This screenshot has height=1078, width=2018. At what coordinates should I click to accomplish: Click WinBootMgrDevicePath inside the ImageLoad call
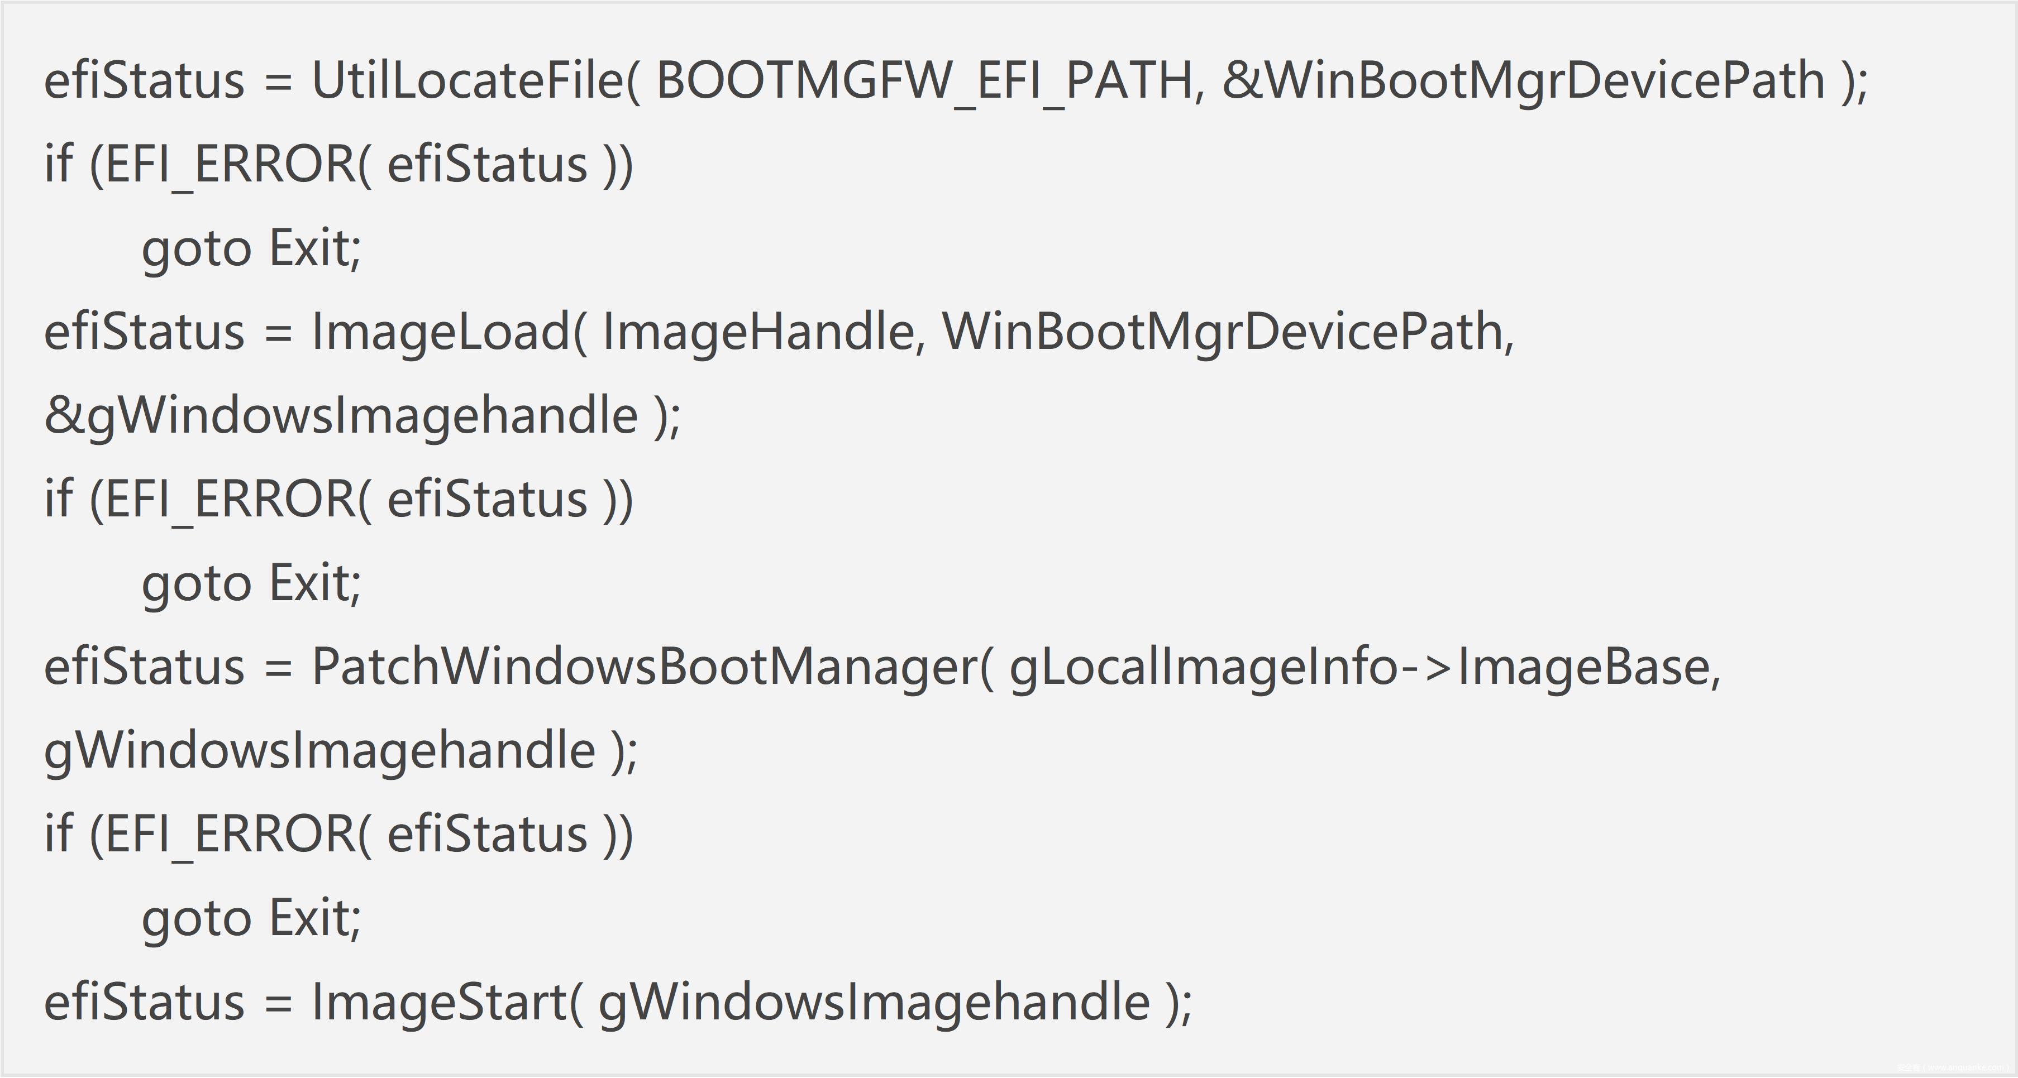(1222, 331)
